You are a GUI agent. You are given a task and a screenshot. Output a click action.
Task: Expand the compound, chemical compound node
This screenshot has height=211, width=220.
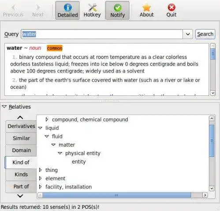[47, 120]
